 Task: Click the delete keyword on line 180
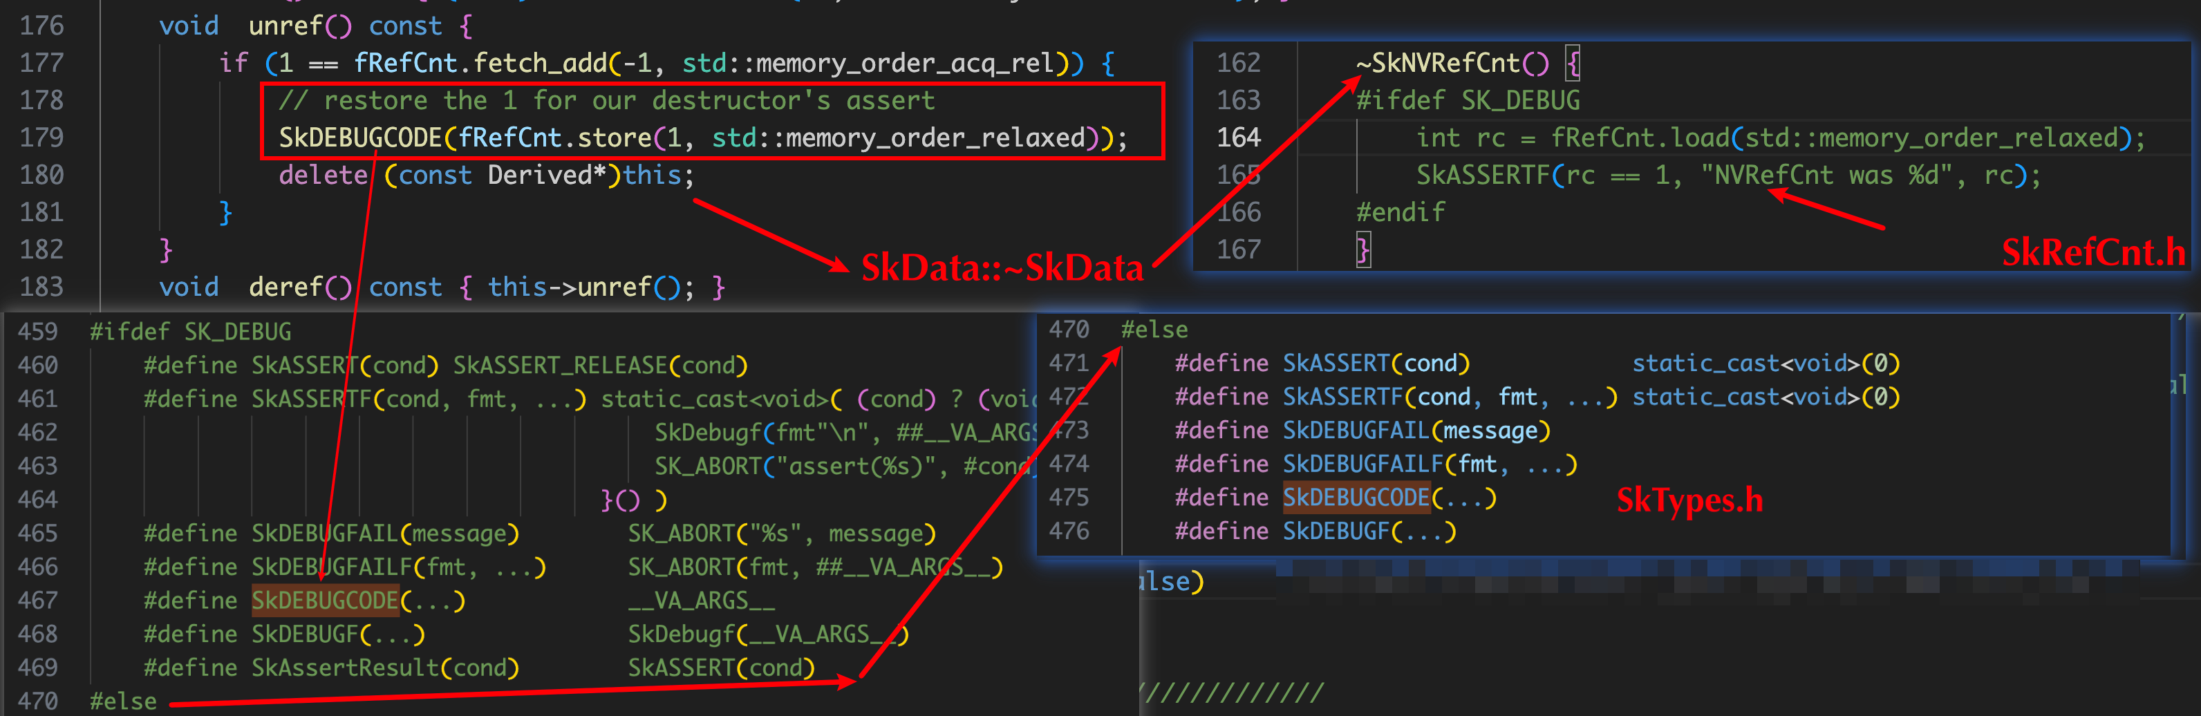323,175
